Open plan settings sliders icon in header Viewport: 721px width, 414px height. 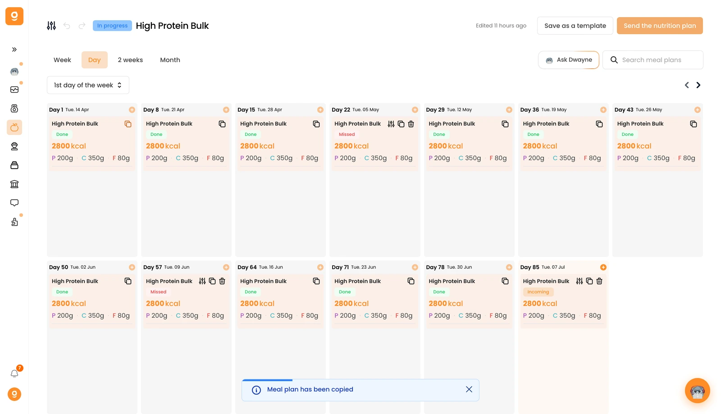pos(51,26)
